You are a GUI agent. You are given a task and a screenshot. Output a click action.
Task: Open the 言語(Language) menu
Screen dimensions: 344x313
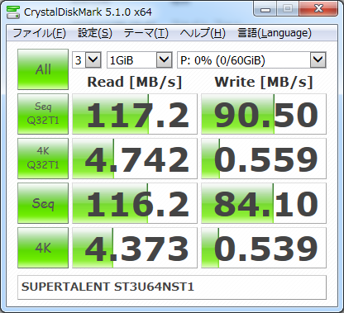tap(275, 33)
